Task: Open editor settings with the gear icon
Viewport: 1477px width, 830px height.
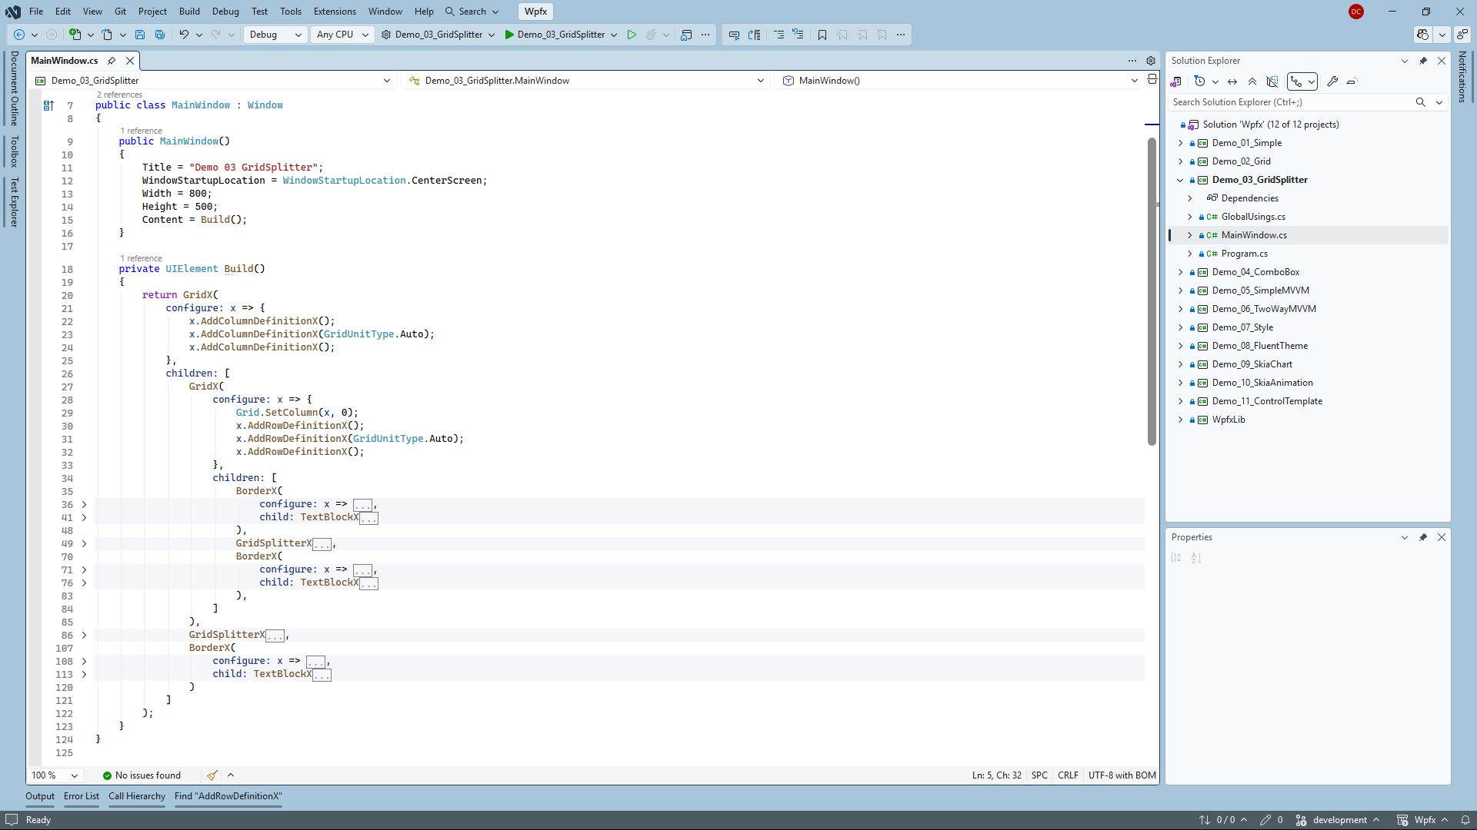Action: point(1151,61)
